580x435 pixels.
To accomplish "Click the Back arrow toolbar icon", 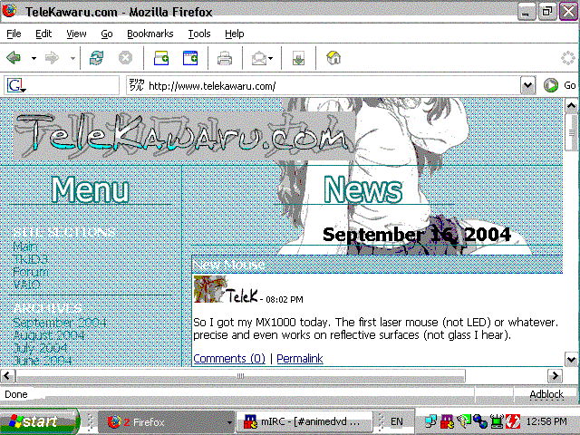I will 14,58.
